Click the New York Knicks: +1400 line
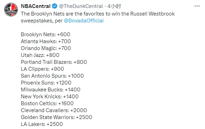Viewport: 205px width, 129px height. coord(50,97)
